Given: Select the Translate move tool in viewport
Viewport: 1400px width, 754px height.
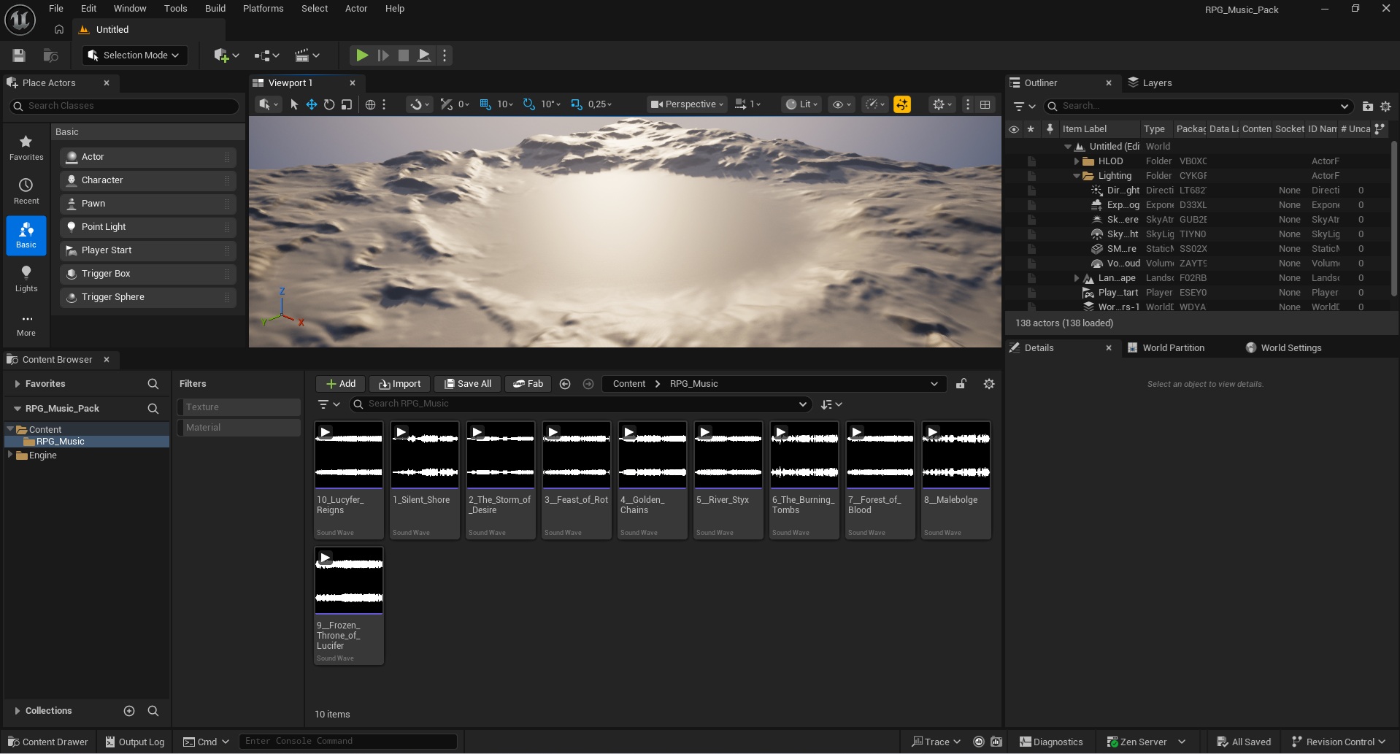Looking at the screenshot, I should tap(312, 104).
